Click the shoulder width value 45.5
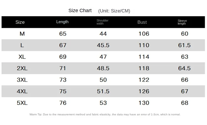 tap(103, 45)
